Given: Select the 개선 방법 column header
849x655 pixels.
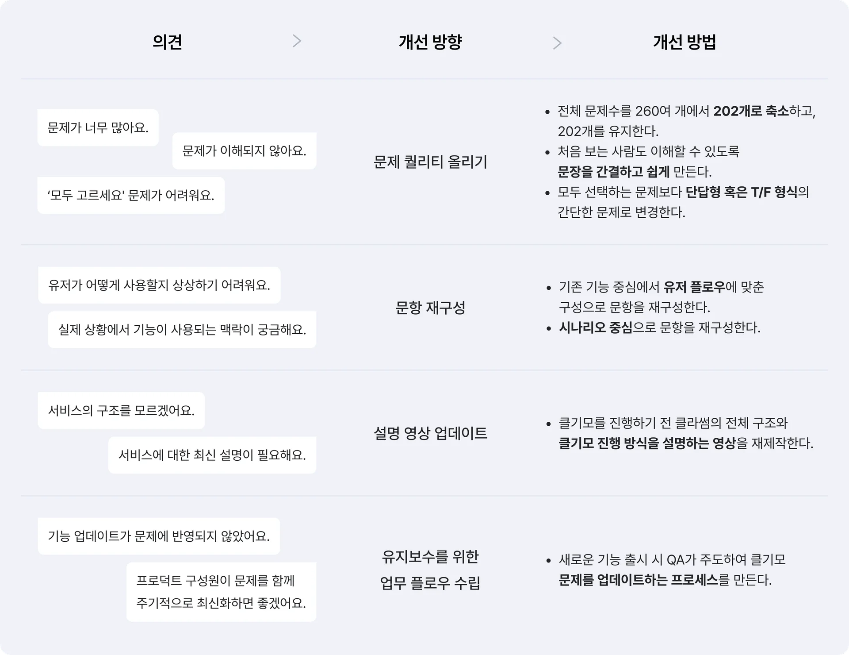Looking at the screenshot, I should pyautogui.click(x=685, y=42).
